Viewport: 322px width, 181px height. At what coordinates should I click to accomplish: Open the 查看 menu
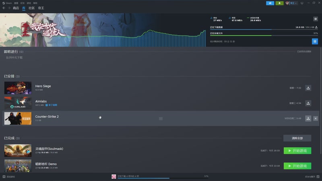[16, 3]
